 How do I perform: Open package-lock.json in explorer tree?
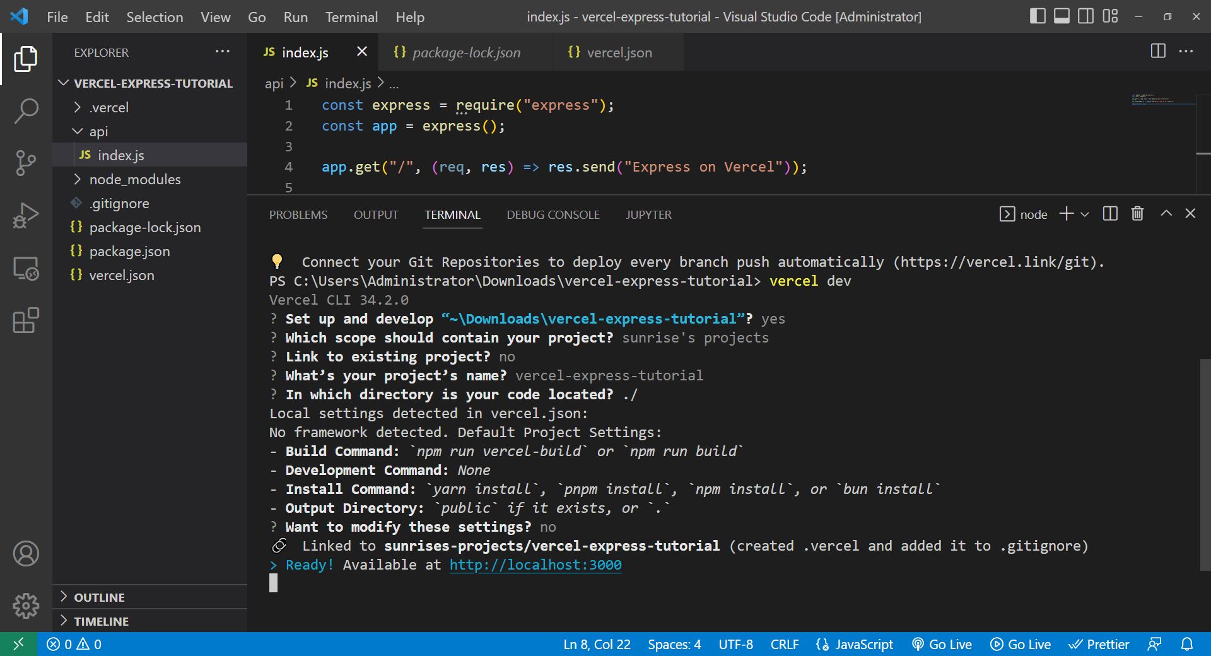click(x=149, y=227)
